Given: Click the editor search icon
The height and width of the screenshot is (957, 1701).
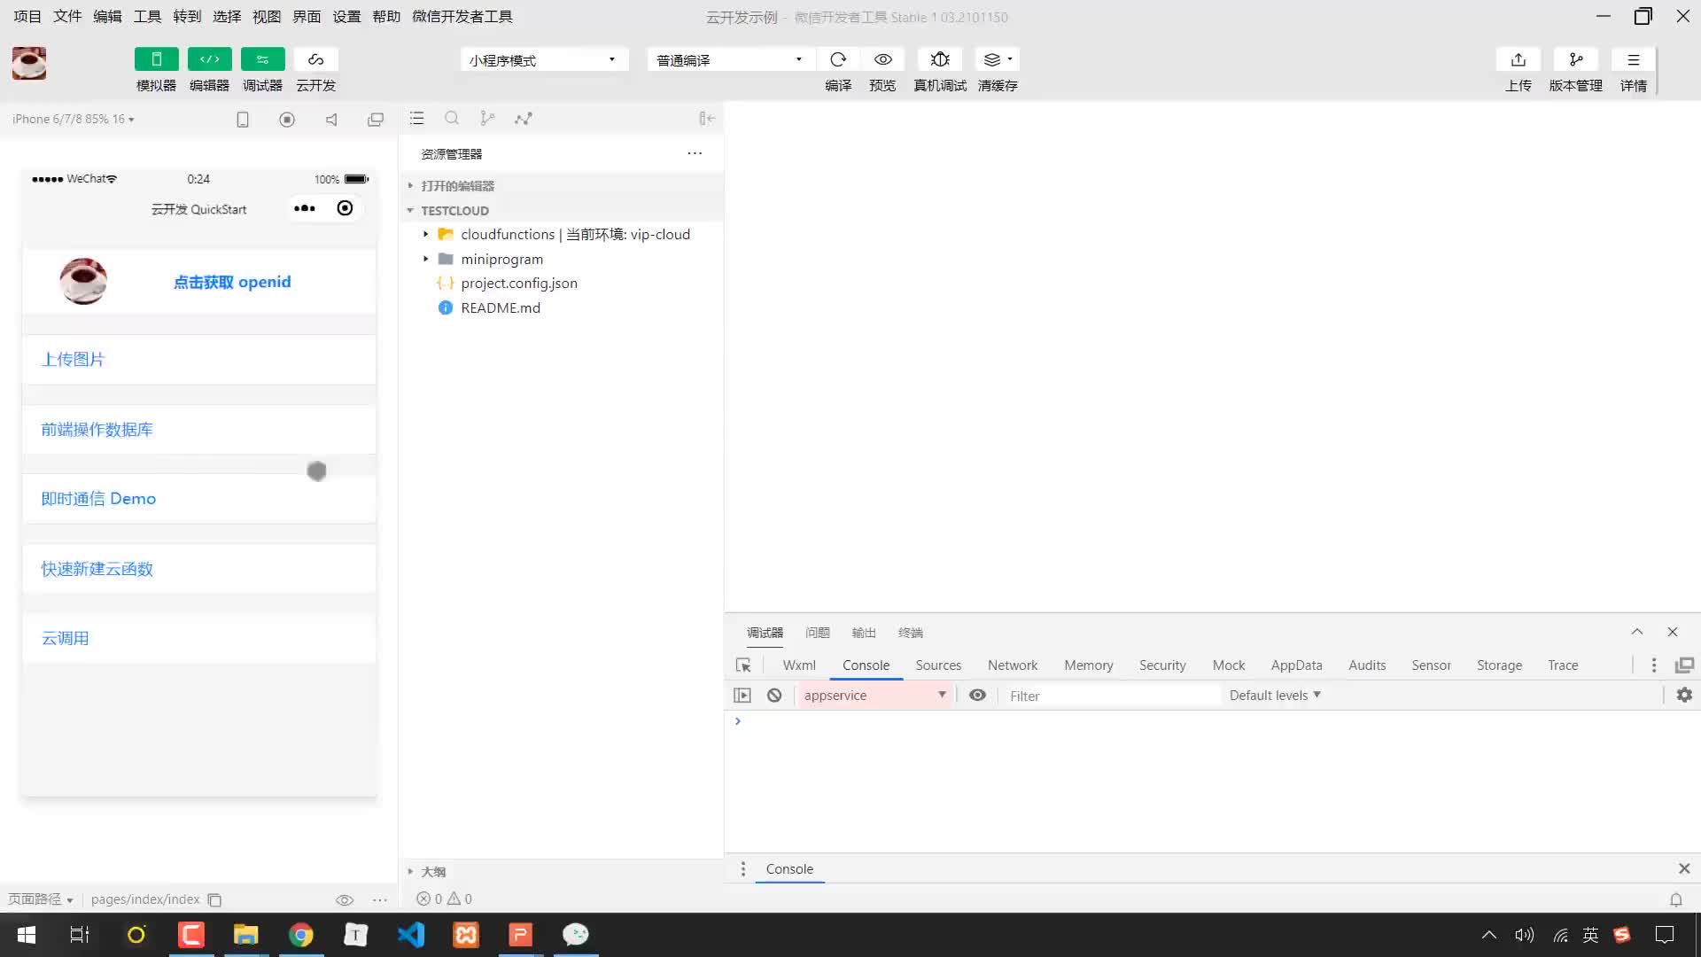Looking at the screenshot, I should 452,118.
